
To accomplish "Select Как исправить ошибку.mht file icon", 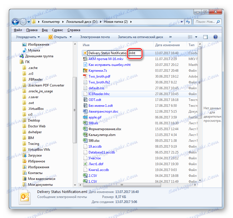I will pos(85,65).
